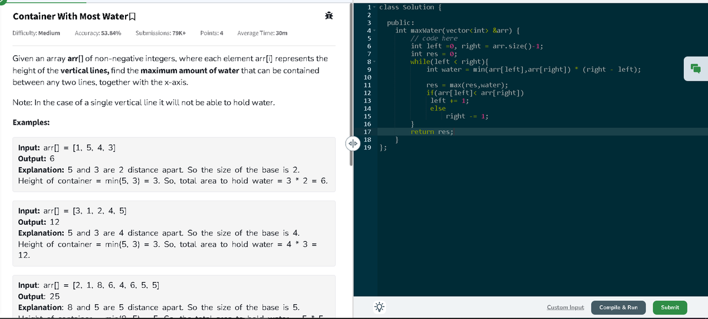Place cursor in the 'return res;' code line

[432, 132]
